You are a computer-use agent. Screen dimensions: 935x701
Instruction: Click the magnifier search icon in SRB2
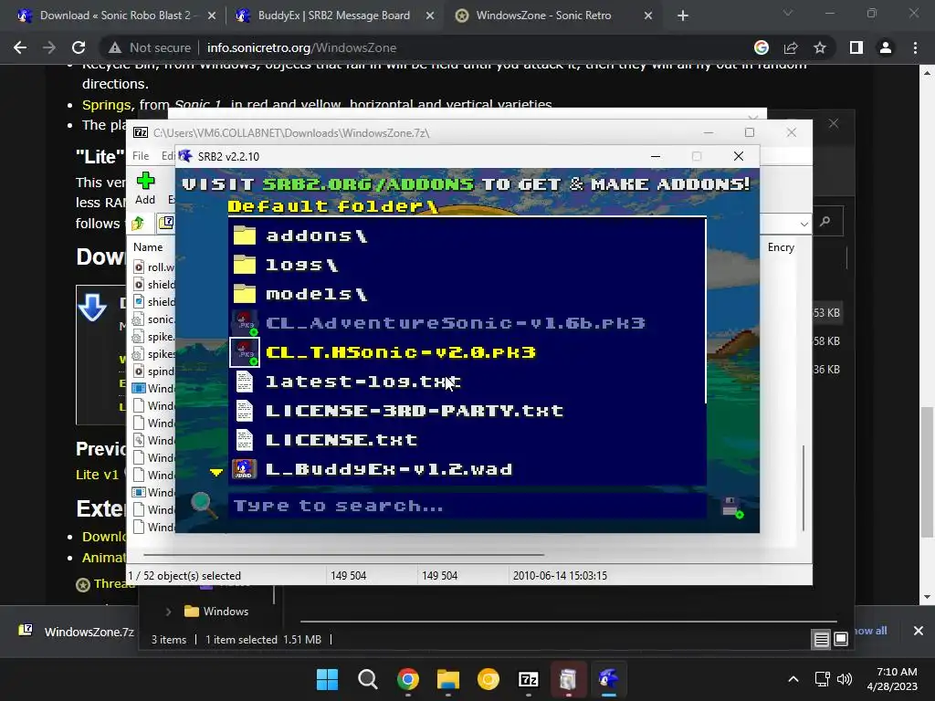[203, 505]
